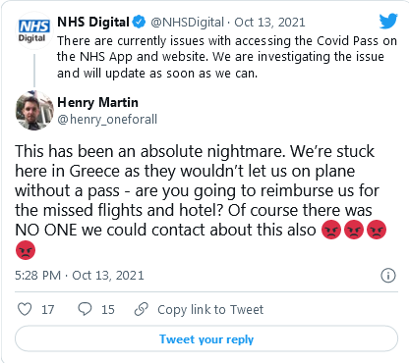Open Henry Martin profile photo
This screenshot has width=409, height=363.
click(34, 110)
